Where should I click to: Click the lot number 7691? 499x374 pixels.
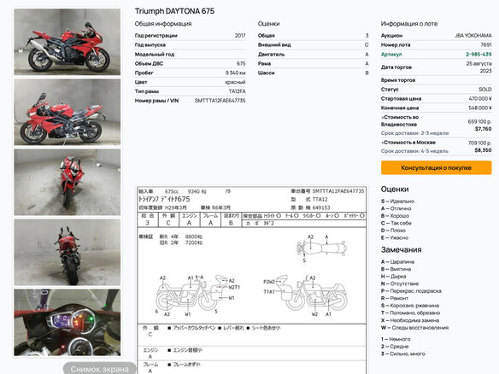(486, 45)
